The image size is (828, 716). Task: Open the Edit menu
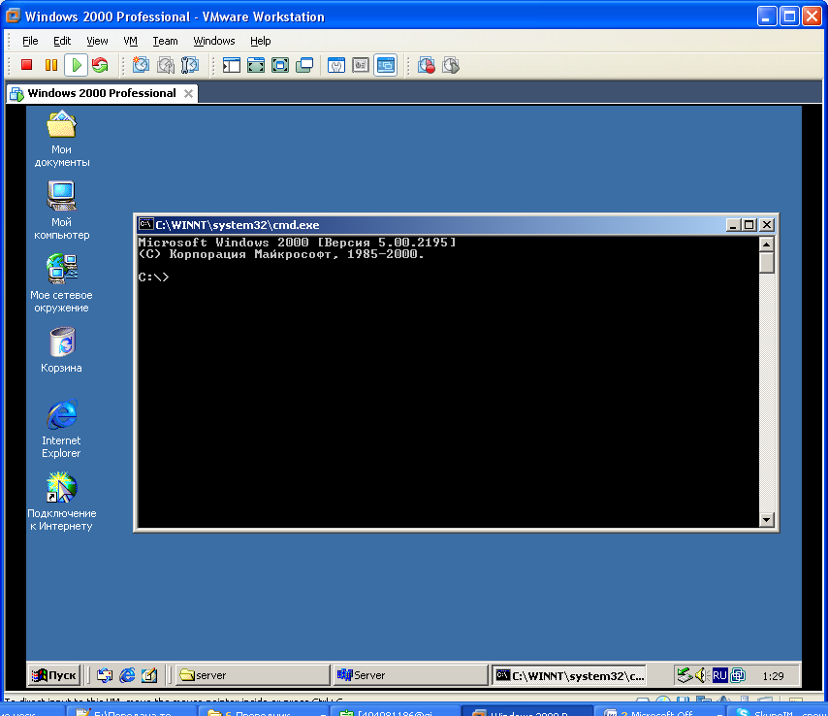click(62, 41)
